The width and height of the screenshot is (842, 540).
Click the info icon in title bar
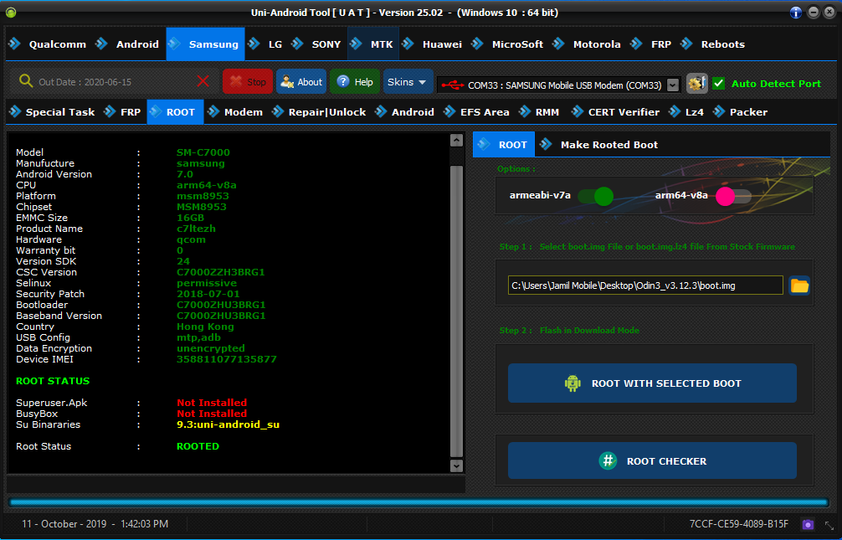(x=796, y=13)
